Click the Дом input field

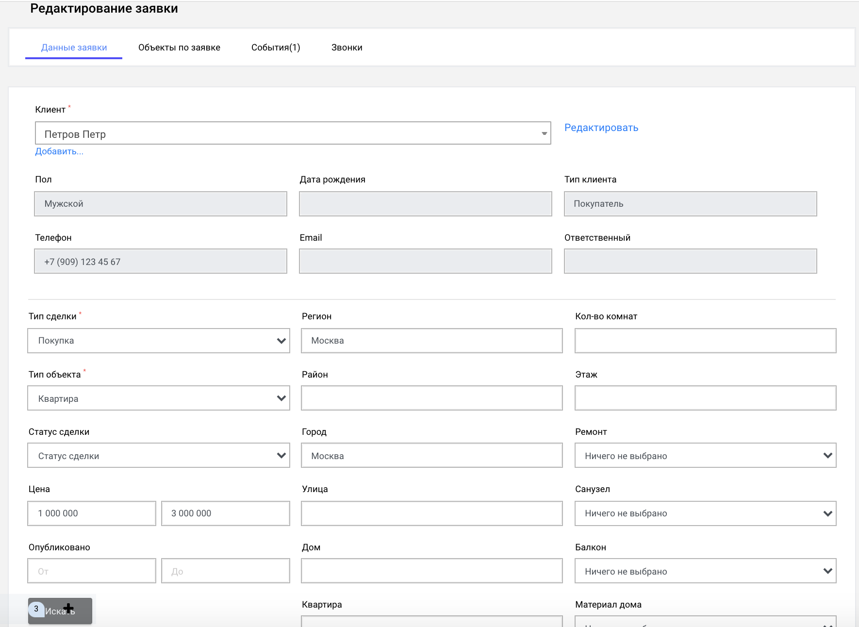432,571
